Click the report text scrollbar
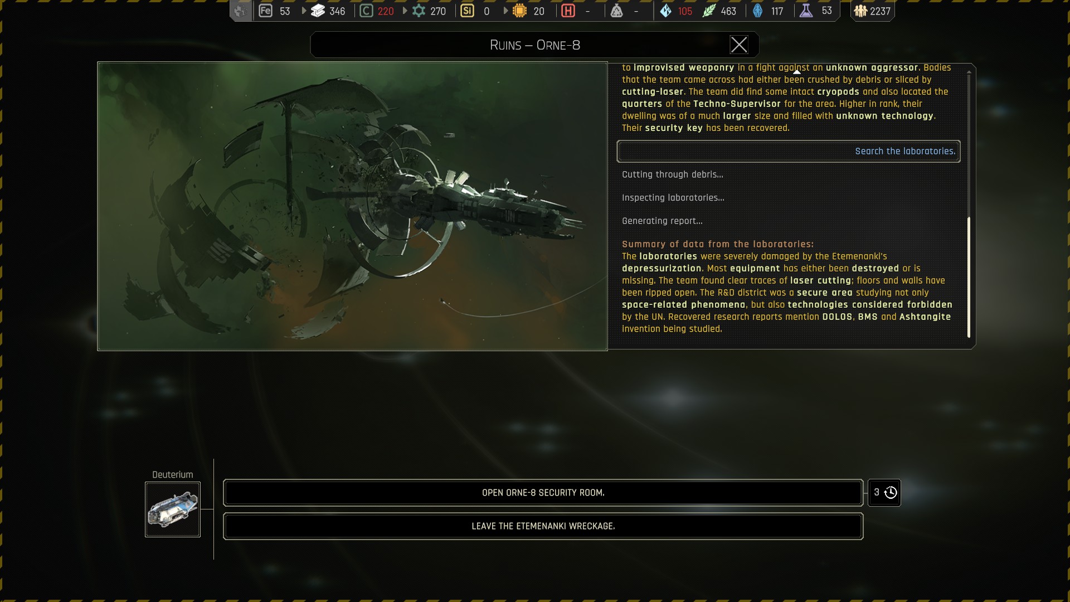 click(x=969, y=277)
